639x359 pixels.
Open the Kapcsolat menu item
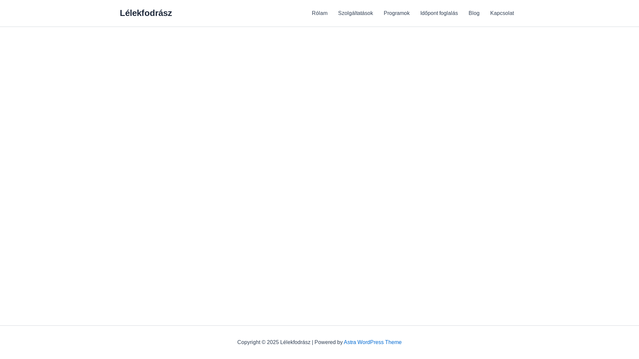click(x=502, y=13)
